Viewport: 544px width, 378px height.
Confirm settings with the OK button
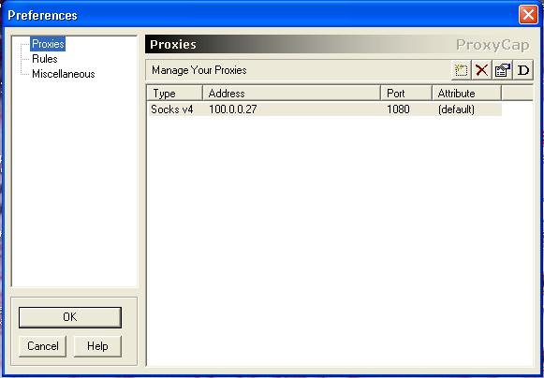(x=70, y=317)
